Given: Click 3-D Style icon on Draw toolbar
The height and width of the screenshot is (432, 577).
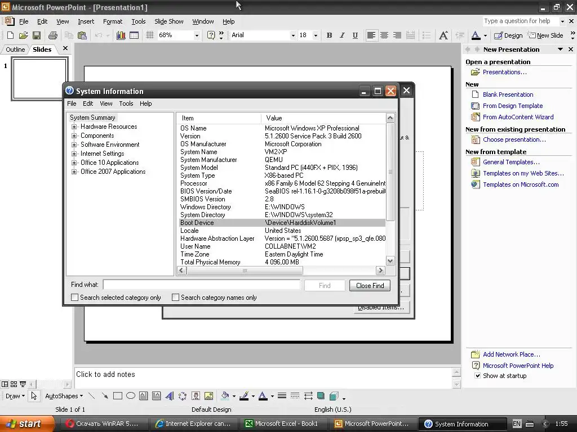Looking at the screenshot, I should [334, 396].
